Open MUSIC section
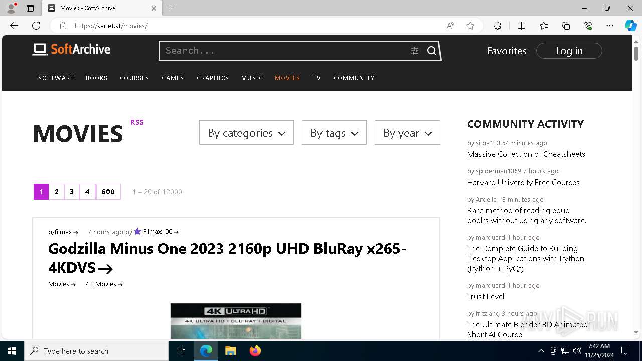This screenshot has height=361, width=642. tap(252, 78)
